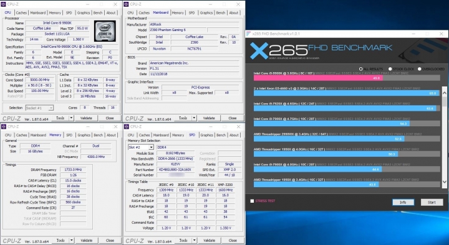This screenshot has height=245, width=449.
Task: Click Validate button in Mainboard window
Action: click(209, 118)
